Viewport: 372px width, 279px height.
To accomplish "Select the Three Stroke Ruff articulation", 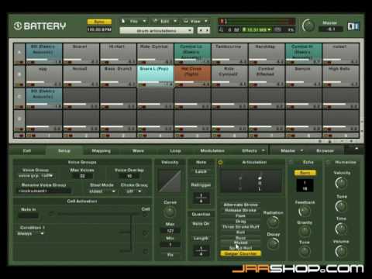I will point(240,227).
